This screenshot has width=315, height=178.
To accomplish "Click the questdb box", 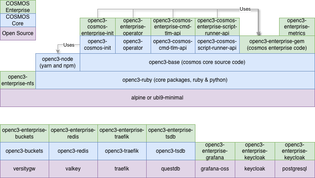I will 171,169.
